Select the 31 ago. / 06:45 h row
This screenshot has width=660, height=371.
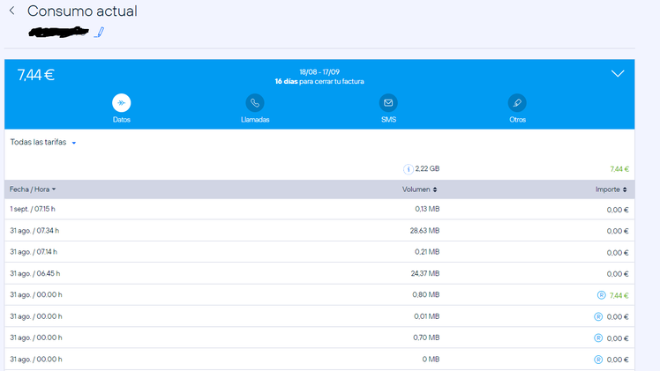(34, 273)
